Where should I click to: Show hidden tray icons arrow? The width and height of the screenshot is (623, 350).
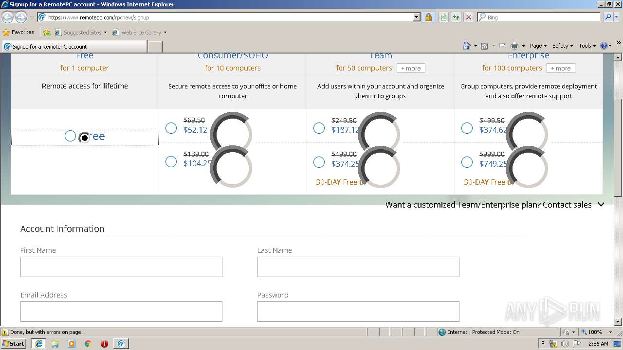(x=543, y=344)
